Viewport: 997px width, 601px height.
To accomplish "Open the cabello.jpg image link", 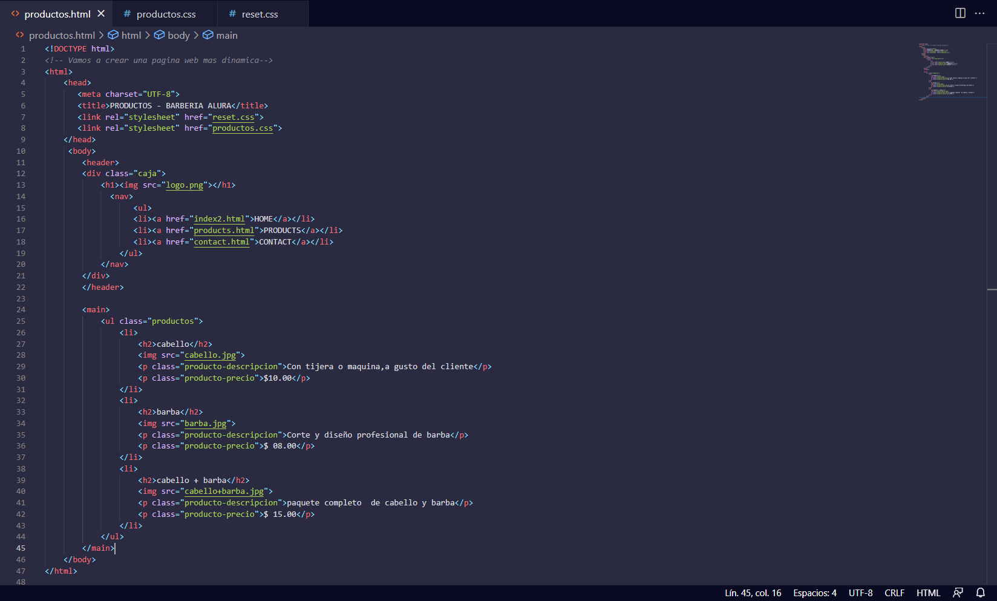I will click(x=210, y=355).
